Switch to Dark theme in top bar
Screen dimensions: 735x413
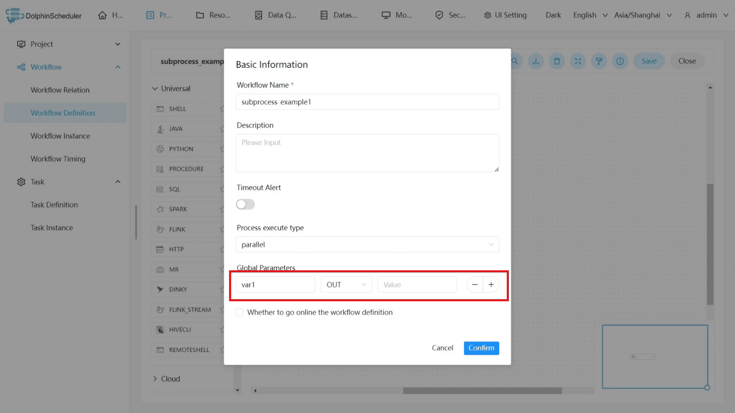(x=553, y=15)
